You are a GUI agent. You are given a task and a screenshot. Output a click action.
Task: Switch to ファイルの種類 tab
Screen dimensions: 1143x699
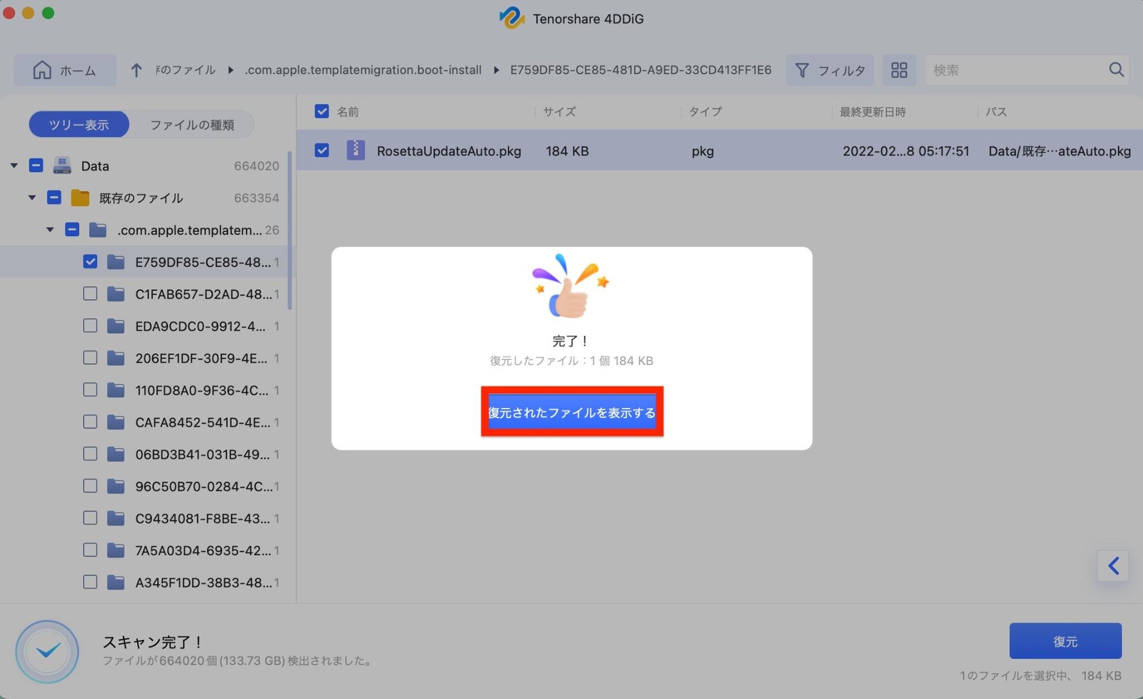coord(192,125)
